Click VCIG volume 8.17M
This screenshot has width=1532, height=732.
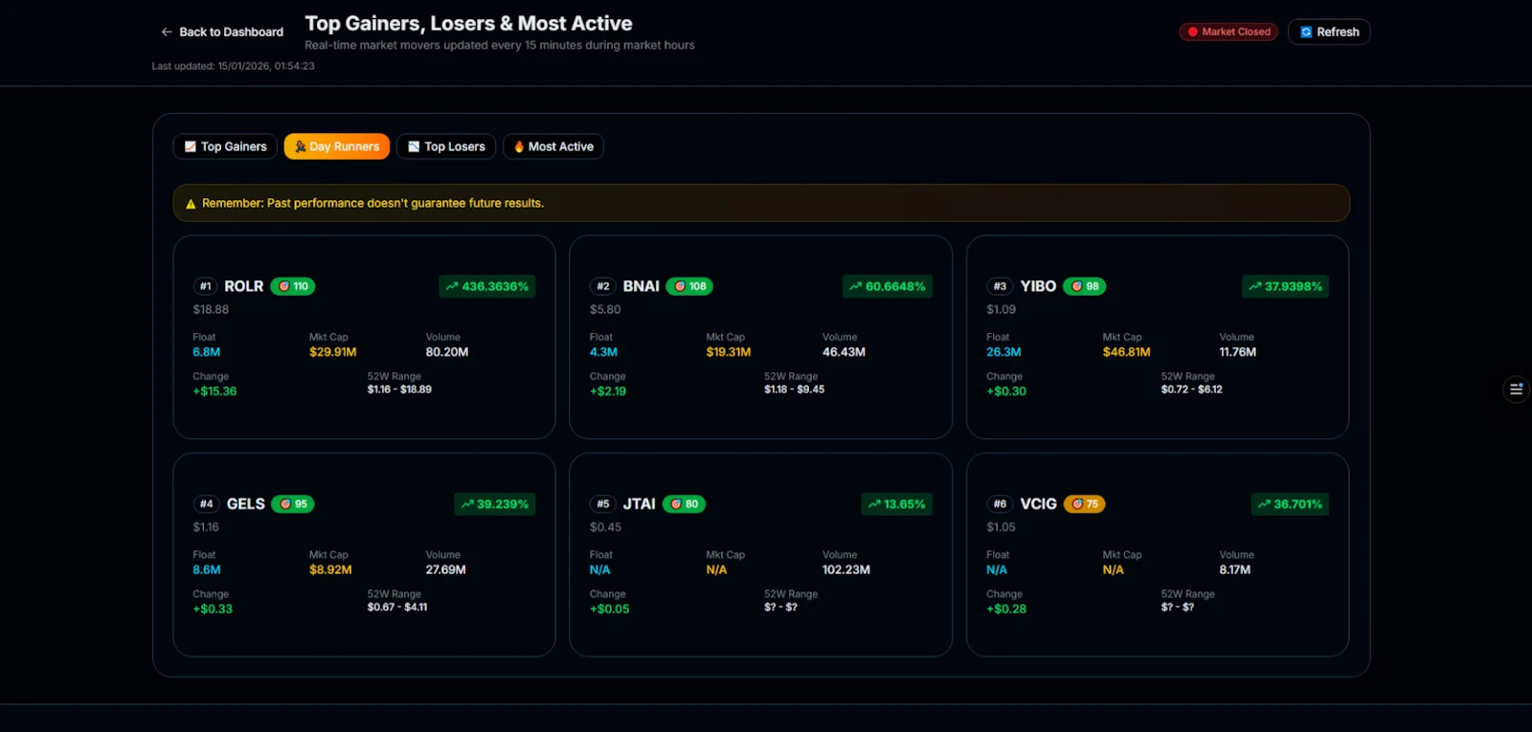click(x=1235, y=569)
